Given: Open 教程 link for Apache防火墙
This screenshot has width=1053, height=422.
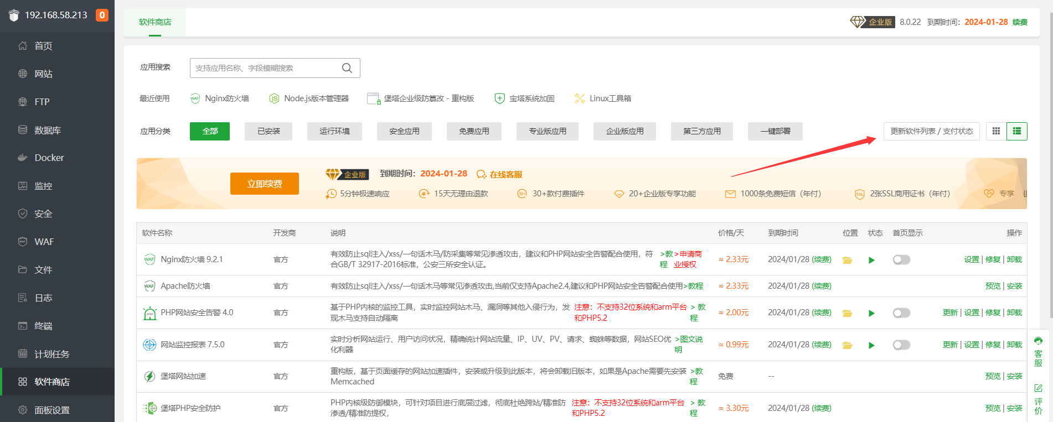Looking at the screenshot, I should pos(693,286).
